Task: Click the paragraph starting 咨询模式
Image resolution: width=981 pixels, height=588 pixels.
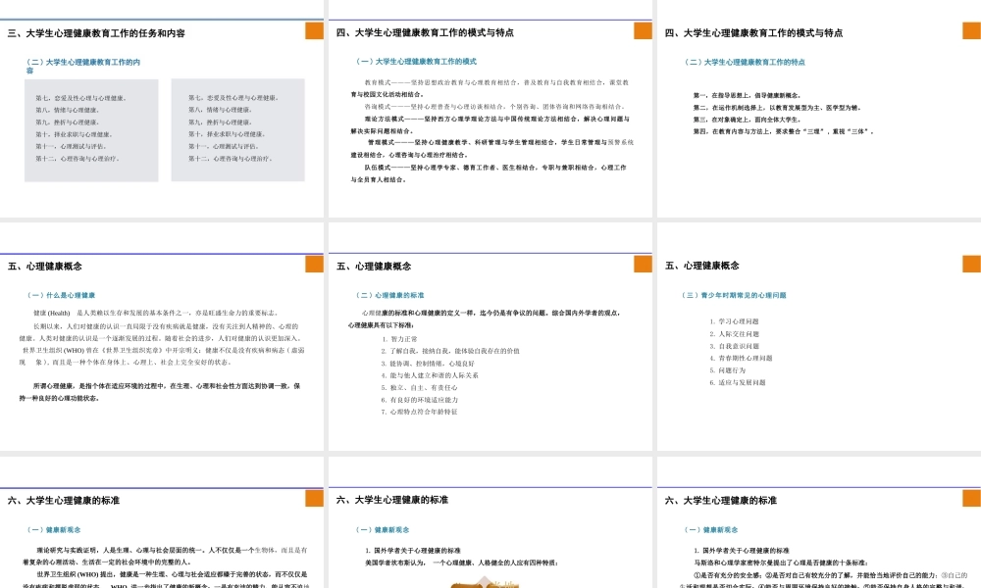Action: click(x=494, y=106)
